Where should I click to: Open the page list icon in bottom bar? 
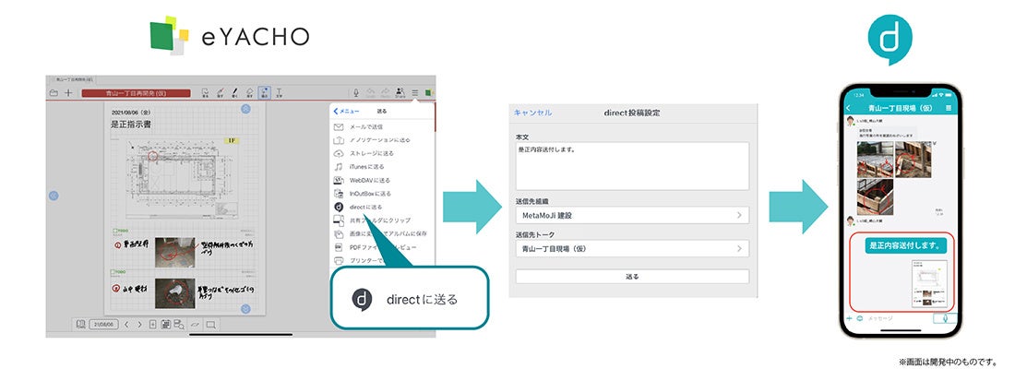(166, 325)
